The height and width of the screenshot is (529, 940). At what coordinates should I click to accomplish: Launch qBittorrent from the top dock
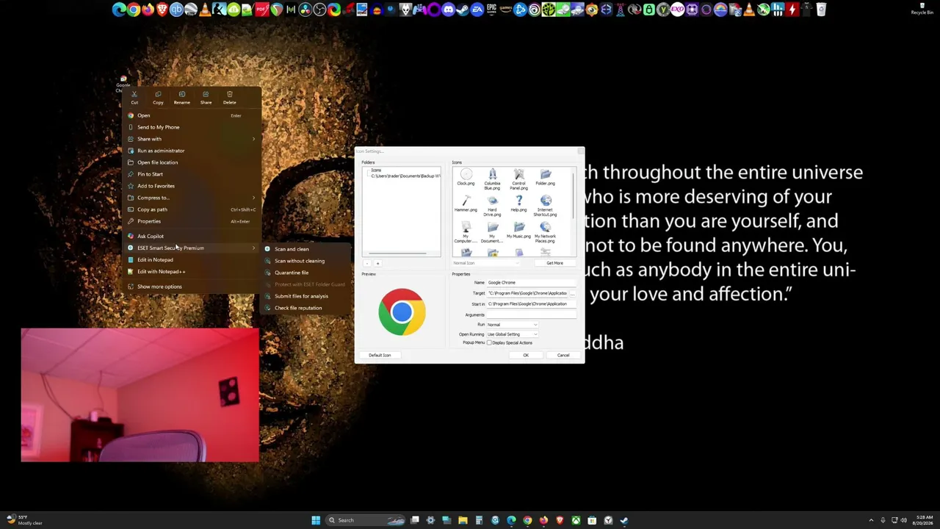(176, 10)
